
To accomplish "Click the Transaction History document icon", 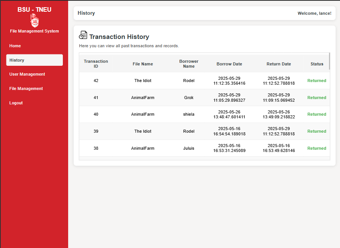I will pos(83,35).
